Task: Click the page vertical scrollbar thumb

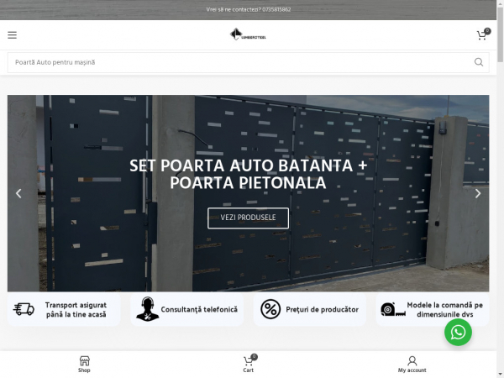Action: pyautogui.click(x=500, y=34)
